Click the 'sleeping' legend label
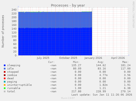The image size is (136, 101). 14,65
